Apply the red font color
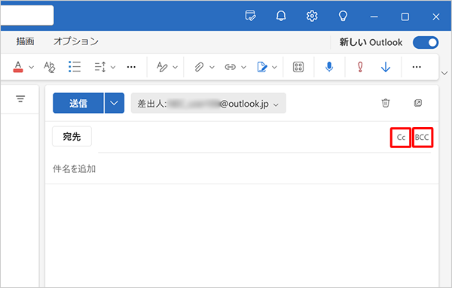Viewport: 452px width, 288px height. click(x=18, y=67)
